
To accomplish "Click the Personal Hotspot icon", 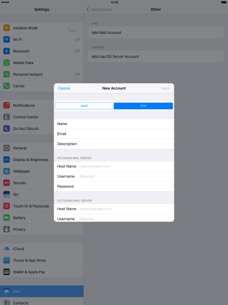I will [x=7, y=74].
